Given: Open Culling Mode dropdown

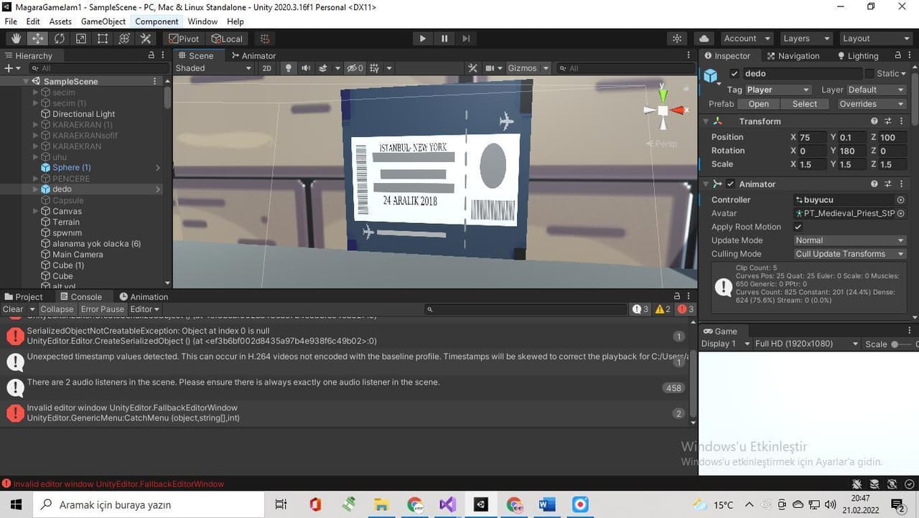Looking at the screenshot, I should (x=849, y=254).
